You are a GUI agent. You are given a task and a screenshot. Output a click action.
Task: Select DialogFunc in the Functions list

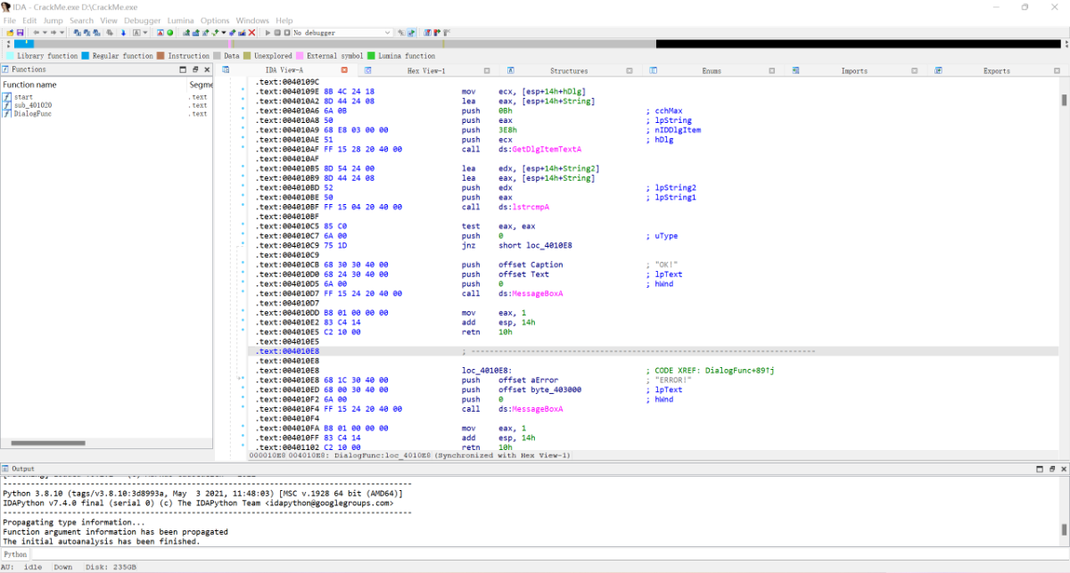click(33, 113)
